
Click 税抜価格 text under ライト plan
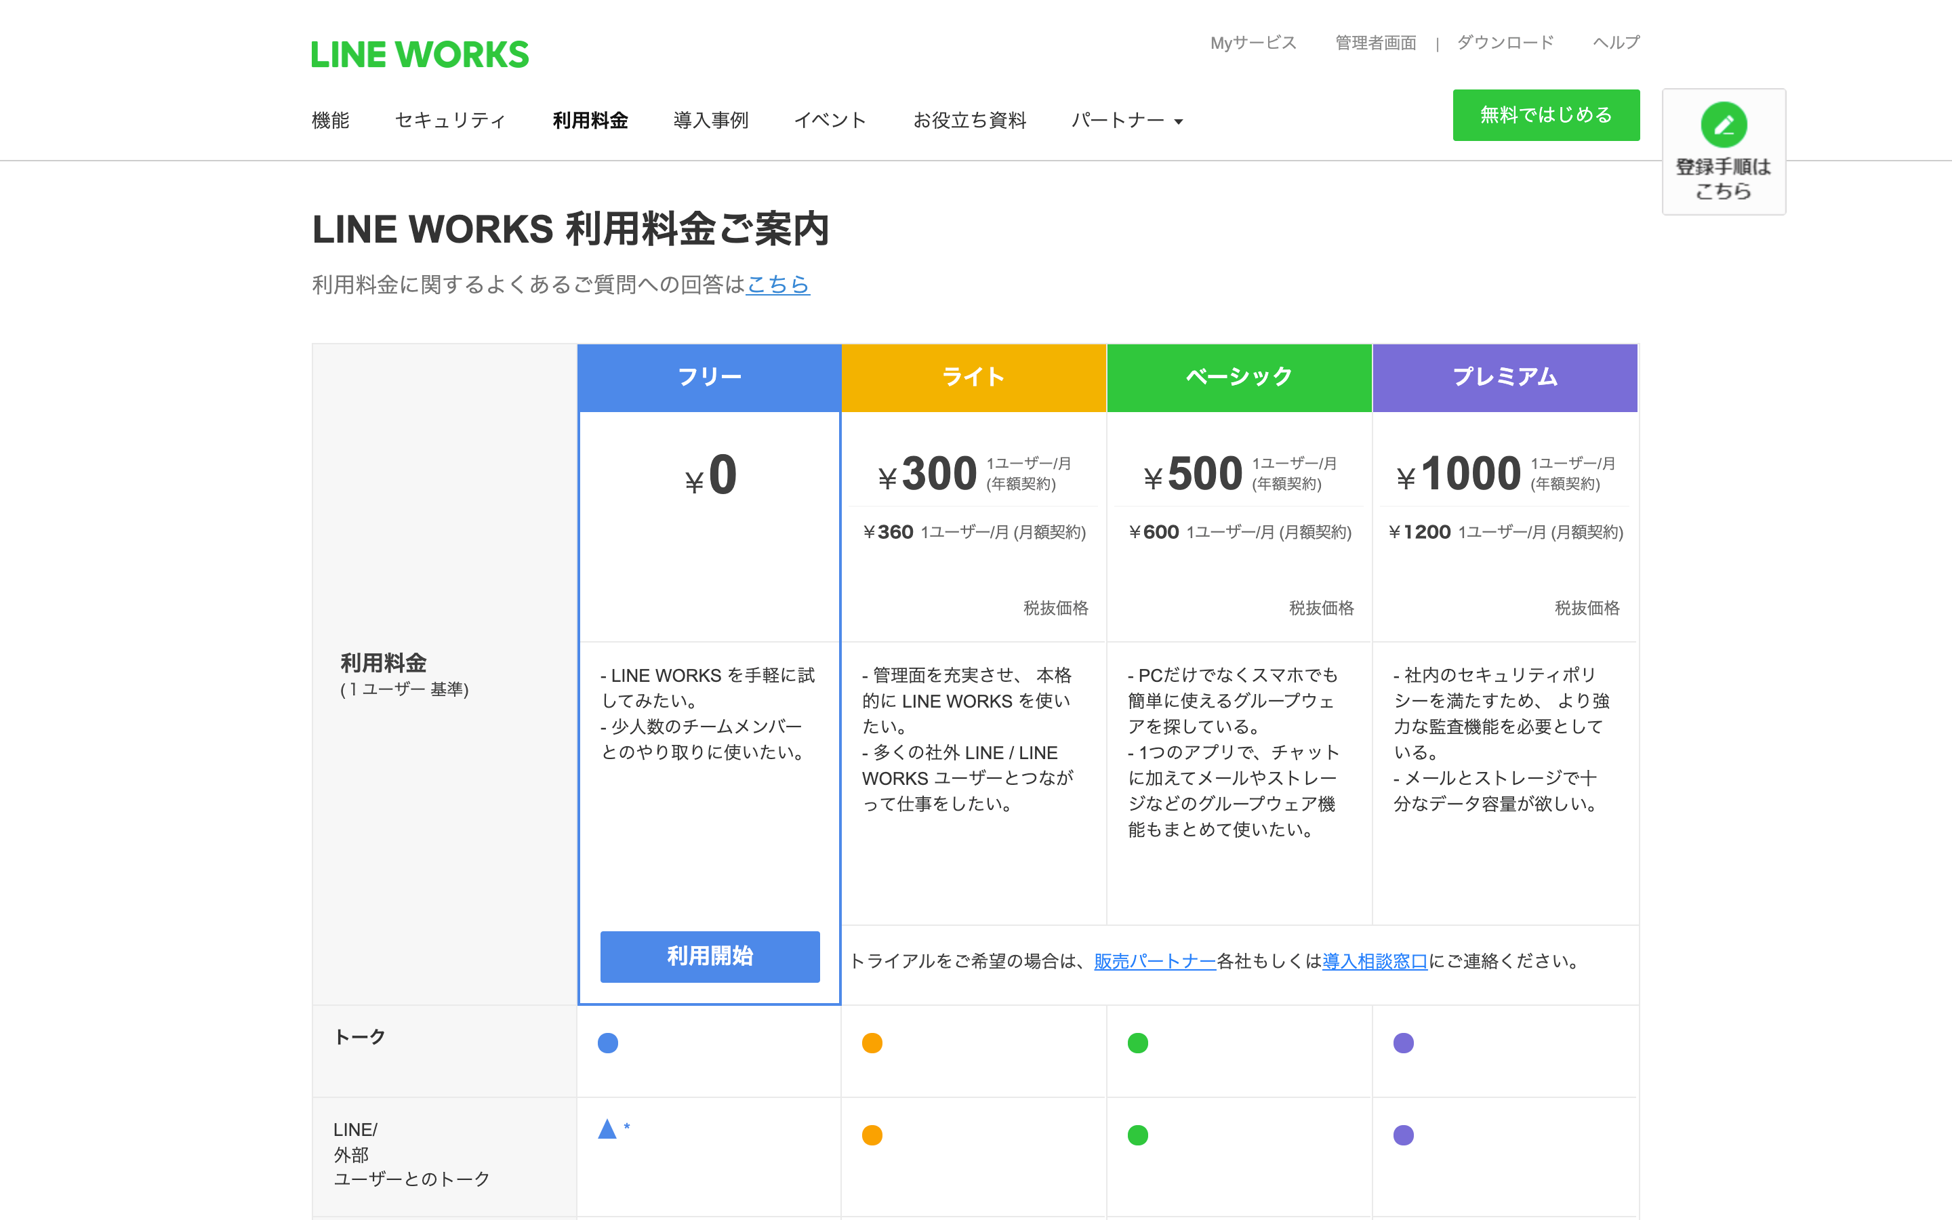(1056, 609)
